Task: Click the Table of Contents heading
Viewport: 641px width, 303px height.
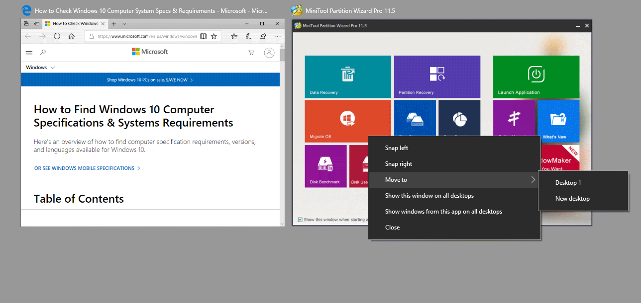Action: (79, 199)
